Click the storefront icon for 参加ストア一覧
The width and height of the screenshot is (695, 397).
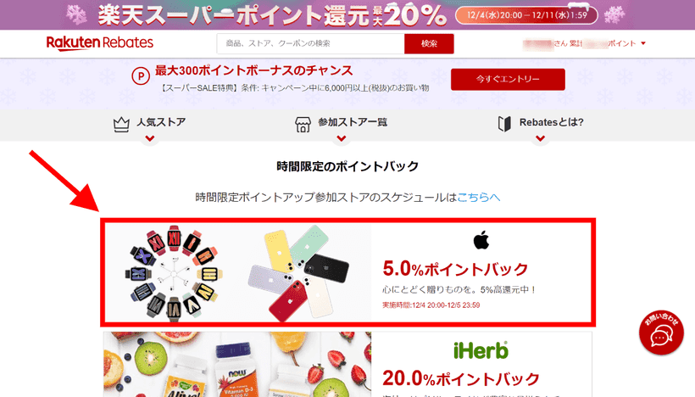[x=303, y=125]
